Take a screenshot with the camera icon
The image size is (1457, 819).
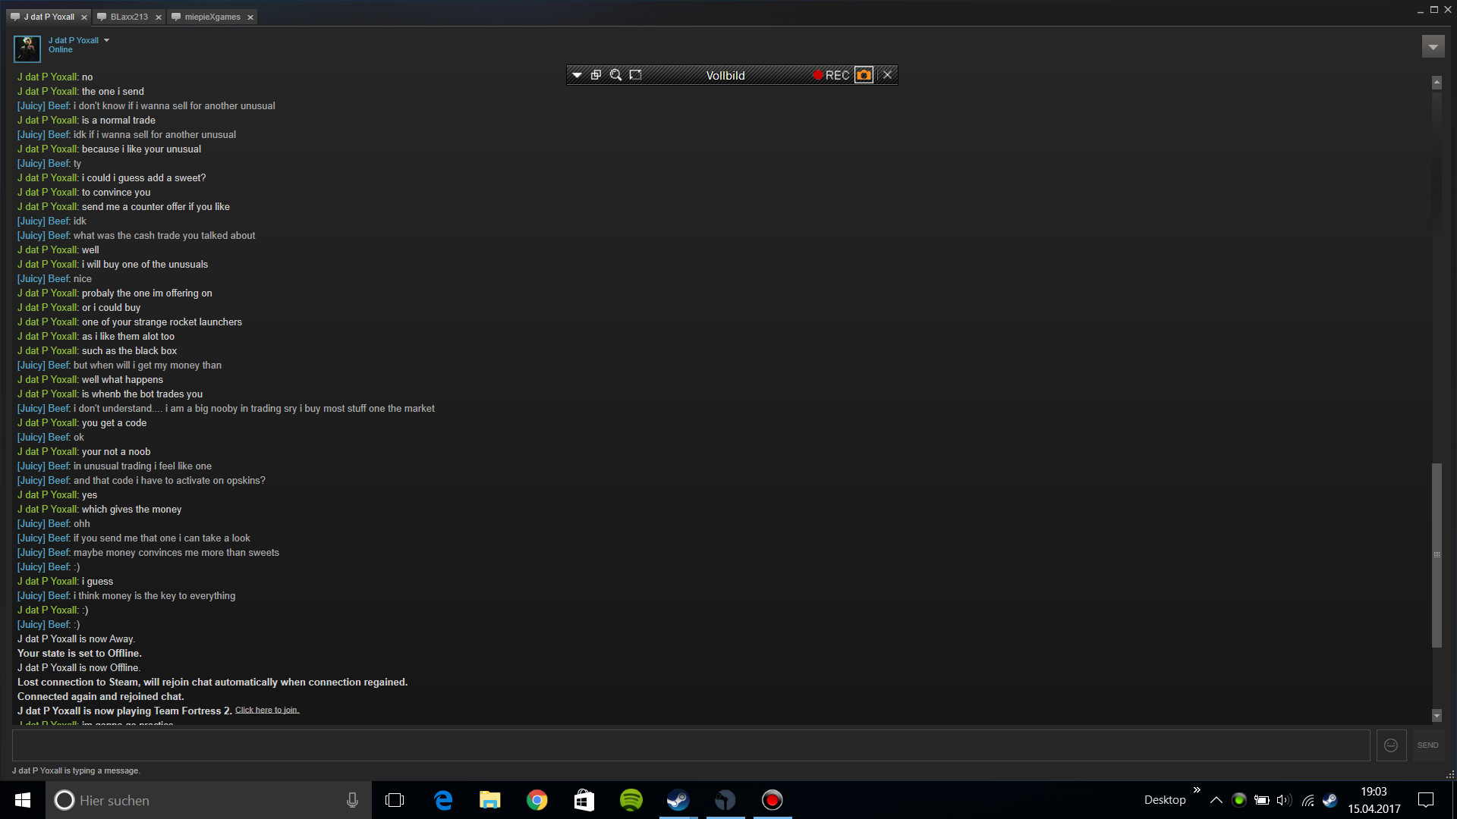pos(864,75)
